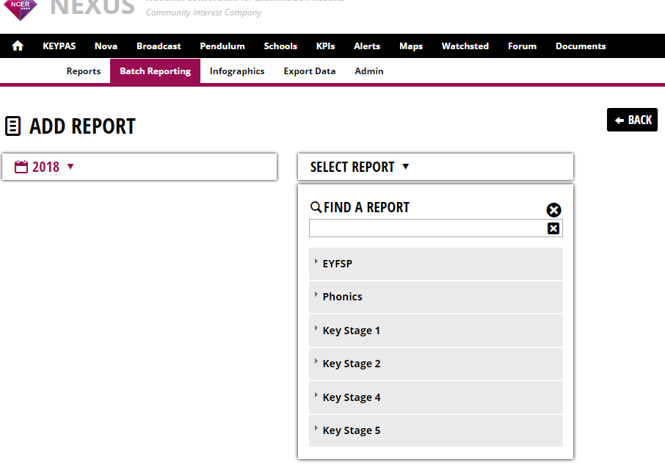Switch to the Admin tab

tap(369, 71)
